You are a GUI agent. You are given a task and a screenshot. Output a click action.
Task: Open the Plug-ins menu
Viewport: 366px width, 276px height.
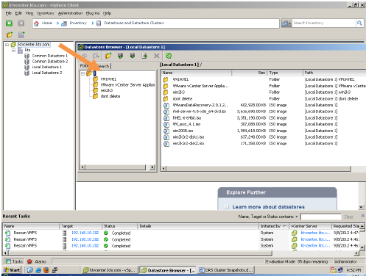(x=93, y=13)
